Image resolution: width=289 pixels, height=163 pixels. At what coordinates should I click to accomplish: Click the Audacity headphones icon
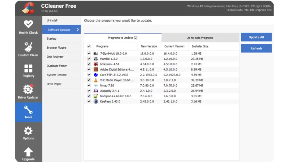[96, 91]
